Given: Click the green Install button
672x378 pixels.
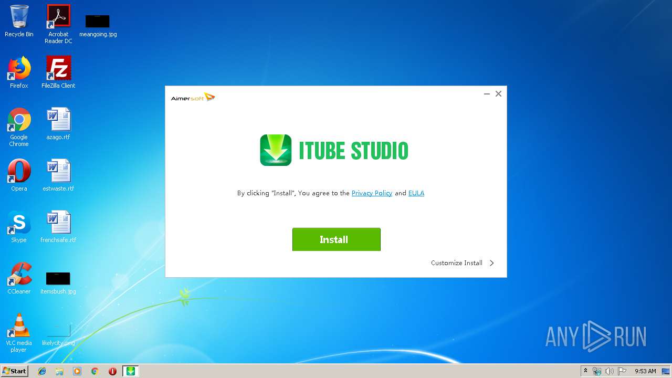Looking at the screenshot, I should (x=336, y=239).
